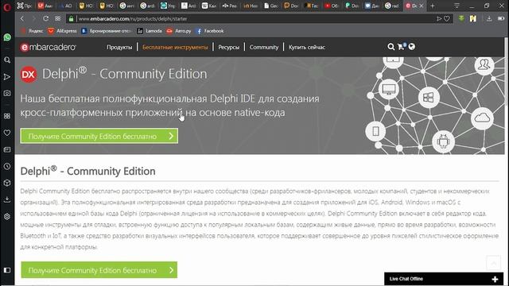Open the tab menu list button
The height and width of the screenshot is (286, 509).
(x=457, y=6)
